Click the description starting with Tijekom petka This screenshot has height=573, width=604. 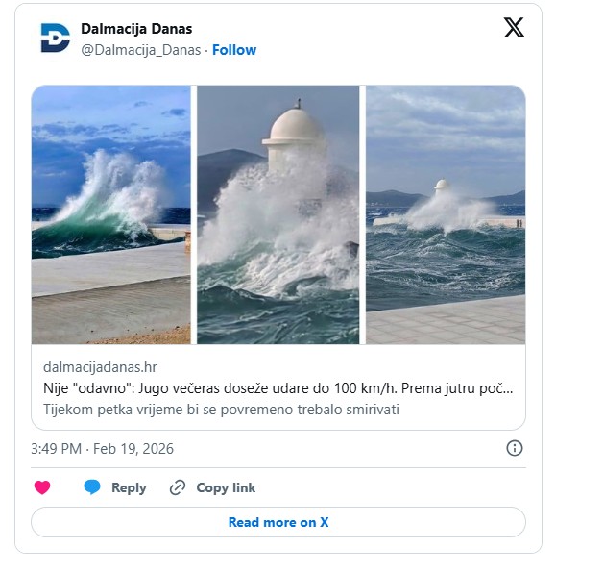coord(221,410)
